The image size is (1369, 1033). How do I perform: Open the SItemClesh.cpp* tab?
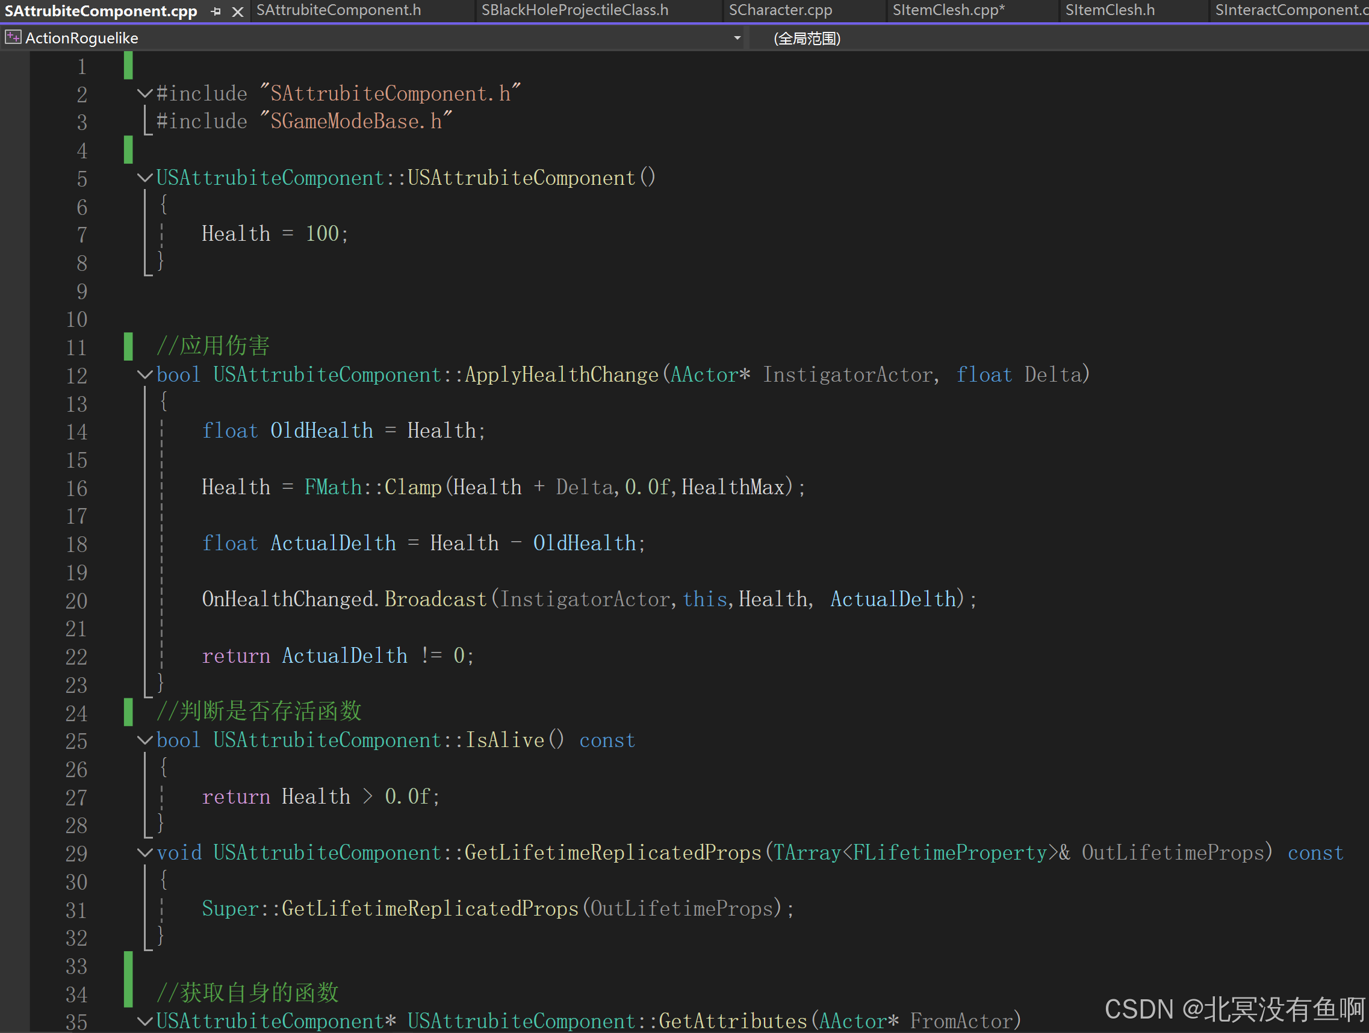[948, 10]
